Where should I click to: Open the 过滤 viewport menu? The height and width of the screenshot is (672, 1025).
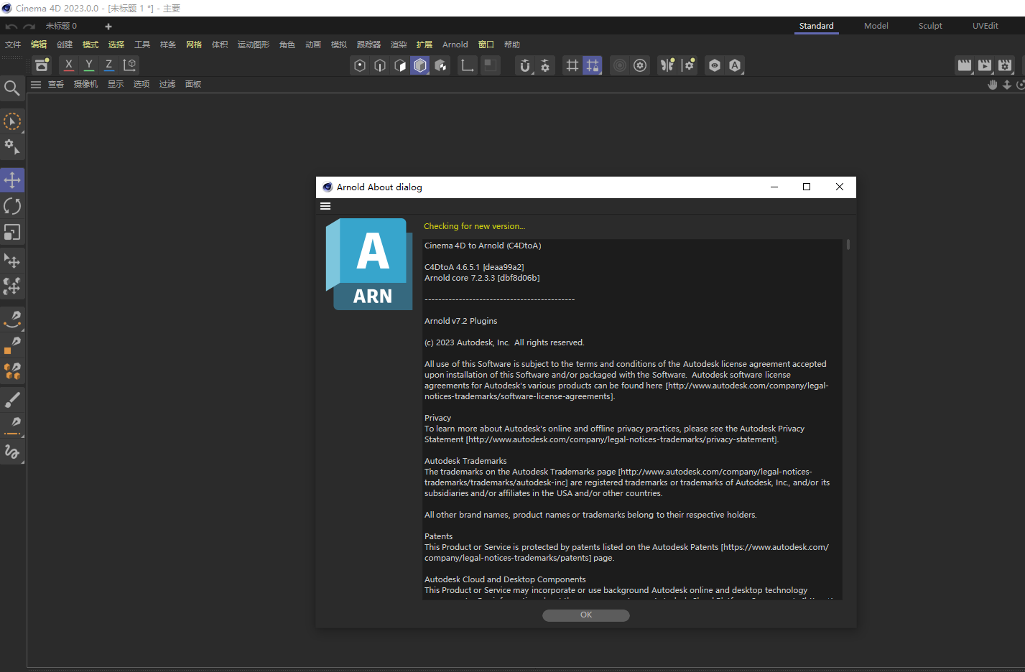[x=167, y=85]
